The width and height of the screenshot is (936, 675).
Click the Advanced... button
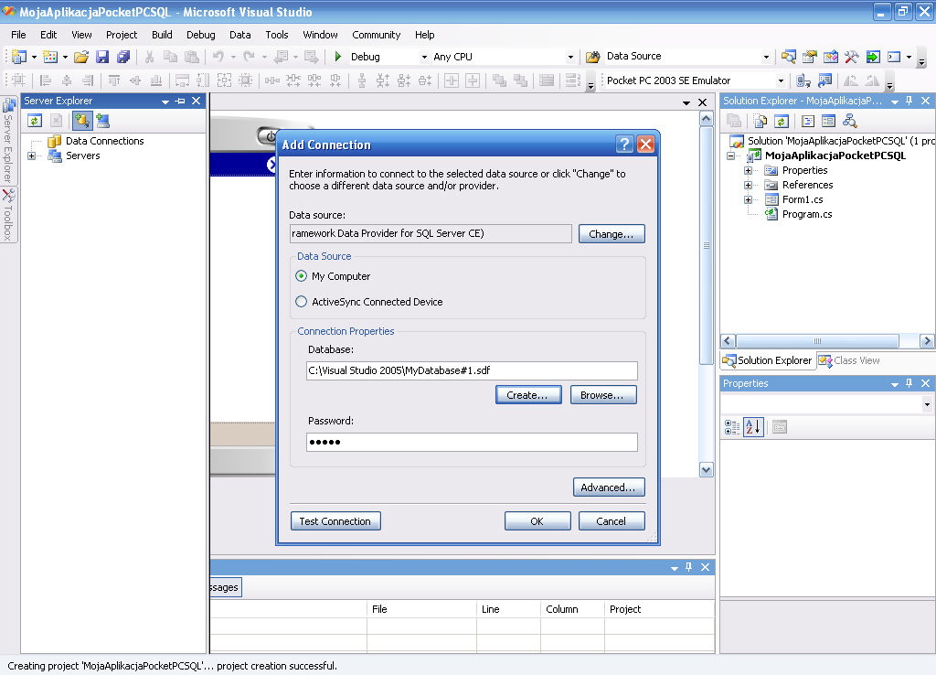pyautogui.click(x=608, y=487)
